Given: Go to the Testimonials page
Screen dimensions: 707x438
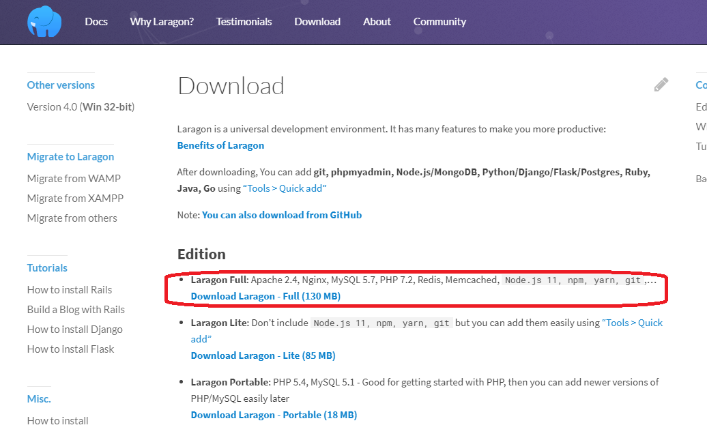Looking at the screenshot, I should click(x=244, y=22).
